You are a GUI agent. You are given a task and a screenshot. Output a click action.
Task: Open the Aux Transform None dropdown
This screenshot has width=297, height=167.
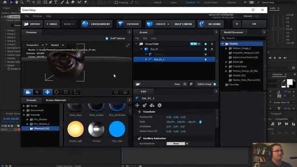click(187, 143)
